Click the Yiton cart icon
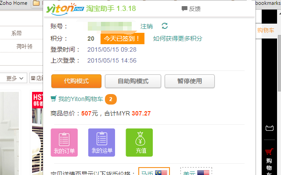The image size is (281, 175). [x=54, y=98]
